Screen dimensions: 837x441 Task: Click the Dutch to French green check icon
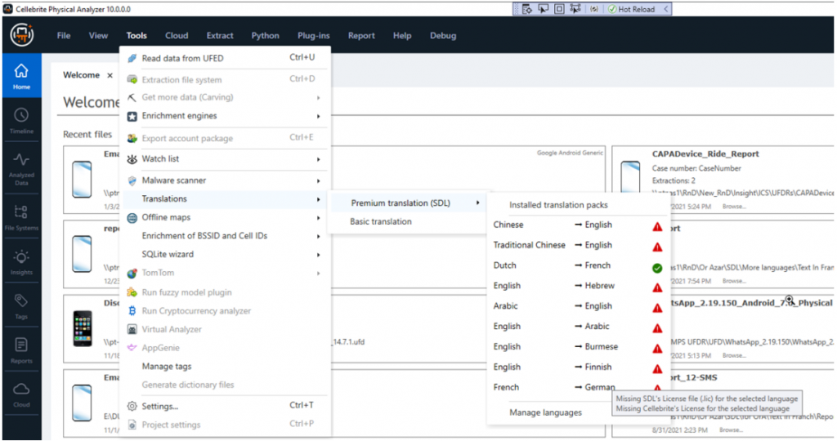tap(657, 268)
